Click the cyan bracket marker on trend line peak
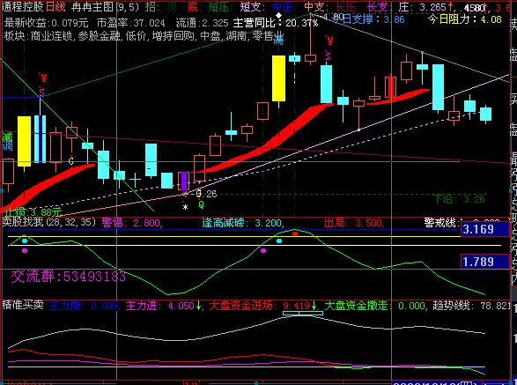This screenshot has width=517, height=385. pyautogui.click(x=303, y=313)
